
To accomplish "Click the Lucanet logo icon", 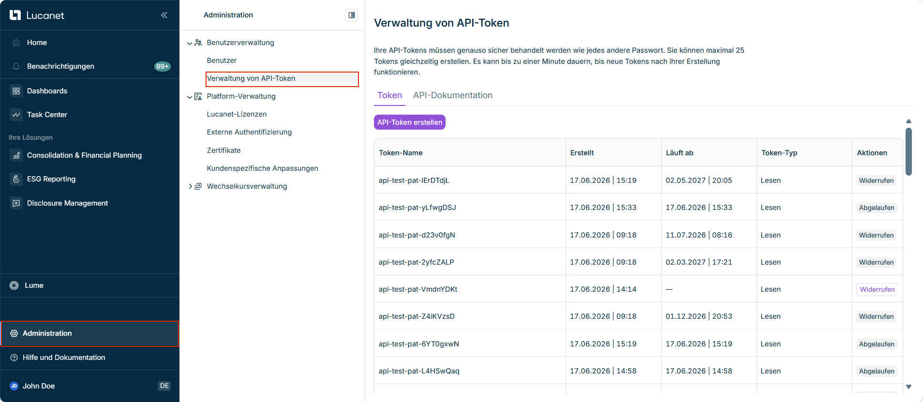I will pyautogui.click(x=15, y=15).
